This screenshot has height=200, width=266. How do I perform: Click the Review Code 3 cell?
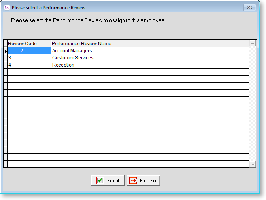(29, 58)
